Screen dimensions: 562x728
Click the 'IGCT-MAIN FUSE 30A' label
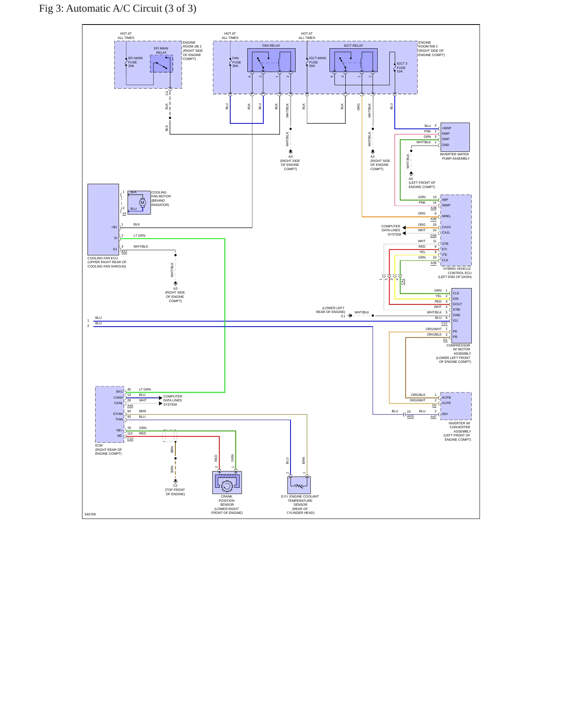click(317, 62)
